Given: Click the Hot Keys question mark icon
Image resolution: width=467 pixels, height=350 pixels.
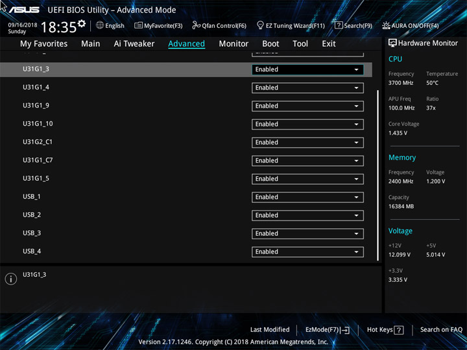Looking at the screenshot, I should (x=398, y=330).
